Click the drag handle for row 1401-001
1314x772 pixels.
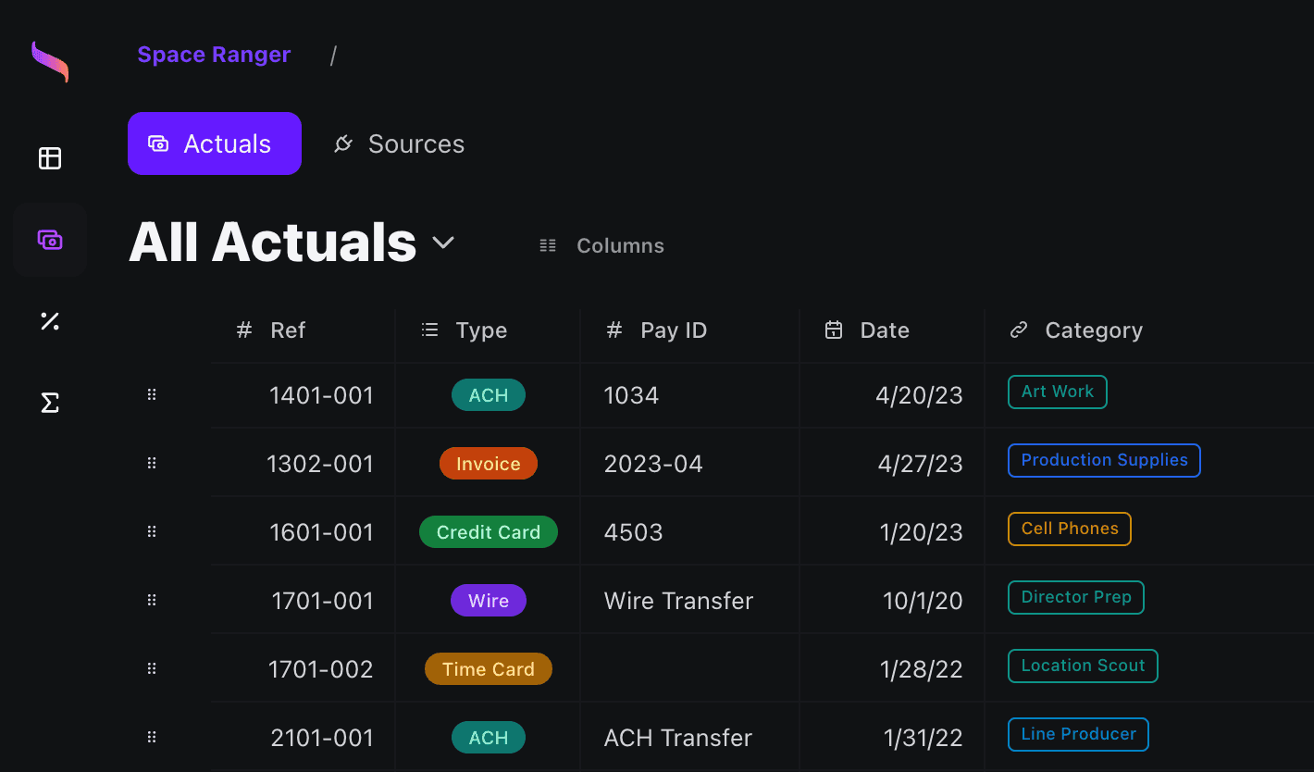tap(152, 395)
